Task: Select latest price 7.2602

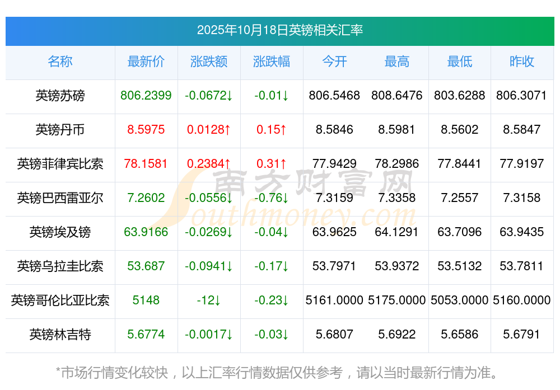Action: 146,198
